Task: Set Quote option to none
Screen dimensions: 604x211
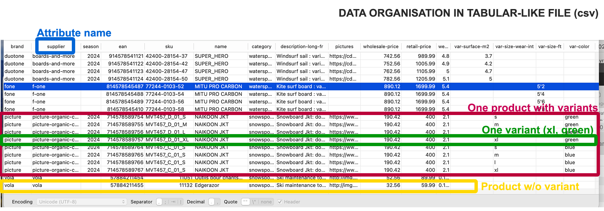Action: pyautogui.click(x=266, y=202)
